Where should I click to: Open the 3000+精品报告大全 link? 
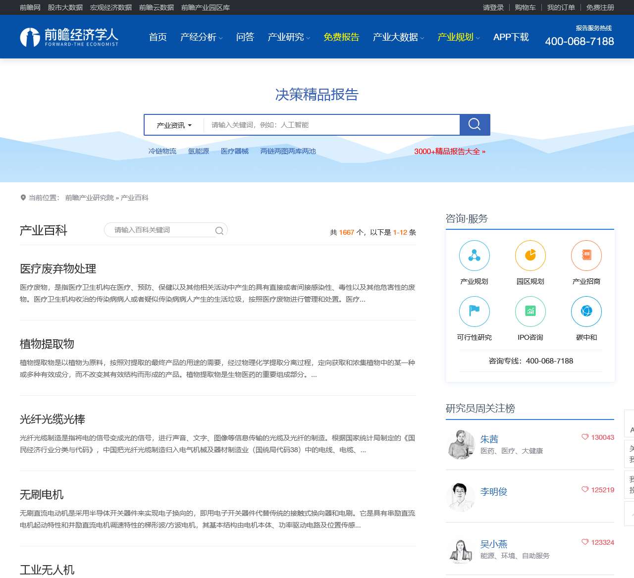tap(448, 152)
